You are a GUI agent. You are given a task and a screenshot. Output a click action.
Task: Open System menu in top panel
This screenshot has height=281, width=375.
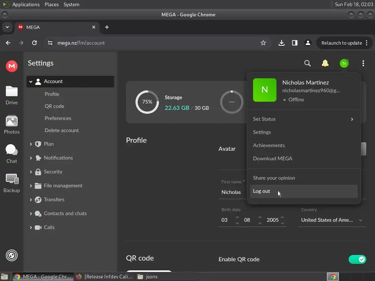coord(71,4)
